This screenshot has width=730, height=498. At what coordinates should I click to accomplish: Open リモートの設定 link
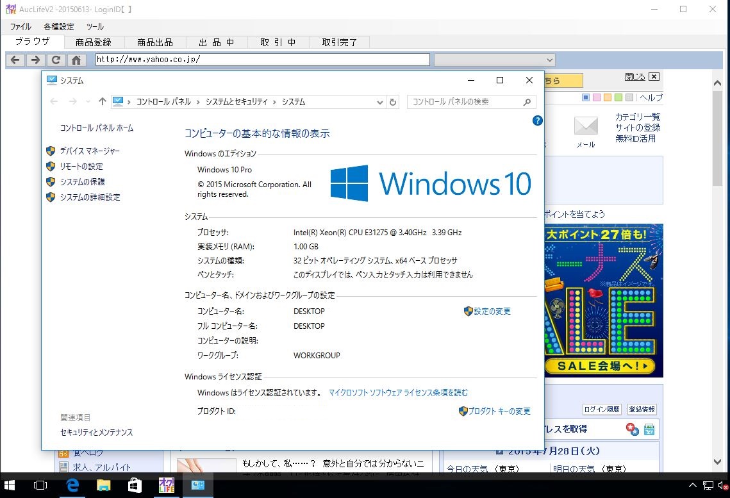pos(81,166)
